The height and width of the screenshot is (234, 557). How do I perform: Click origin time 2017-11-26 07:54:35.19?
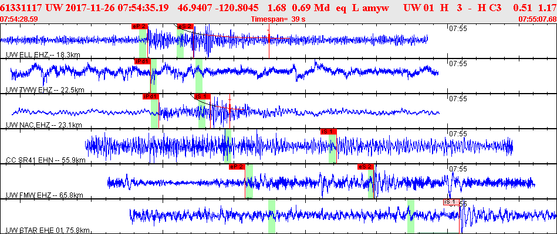[116, 7]
